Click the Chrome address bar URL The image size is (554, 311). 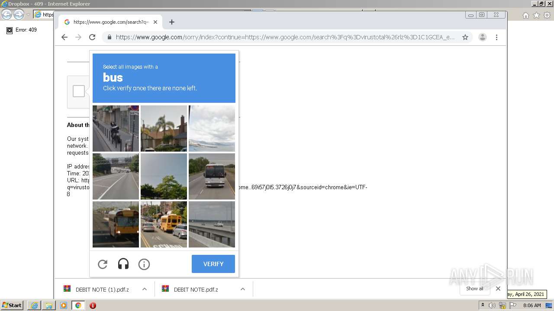tap(285, 37)
